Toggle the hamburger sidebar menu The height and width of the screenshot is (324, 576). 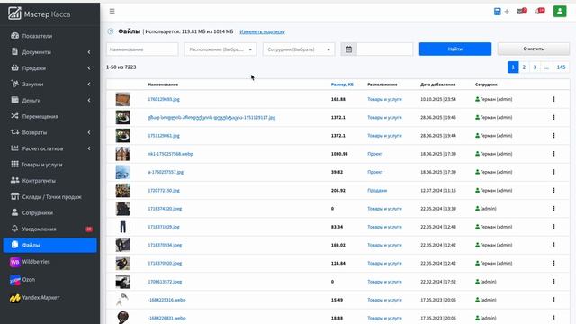(112, 12)
